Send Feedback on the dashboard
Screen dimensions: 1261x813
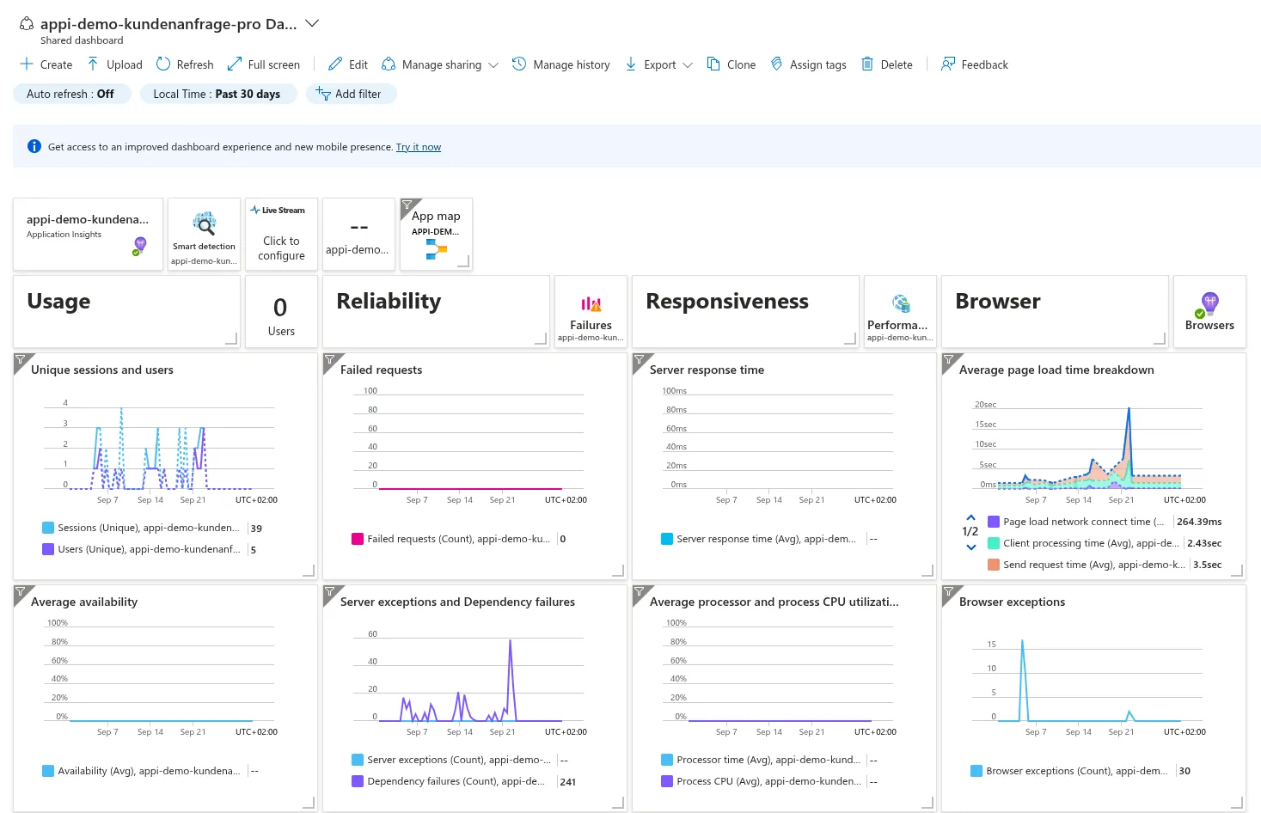[975, 64]
